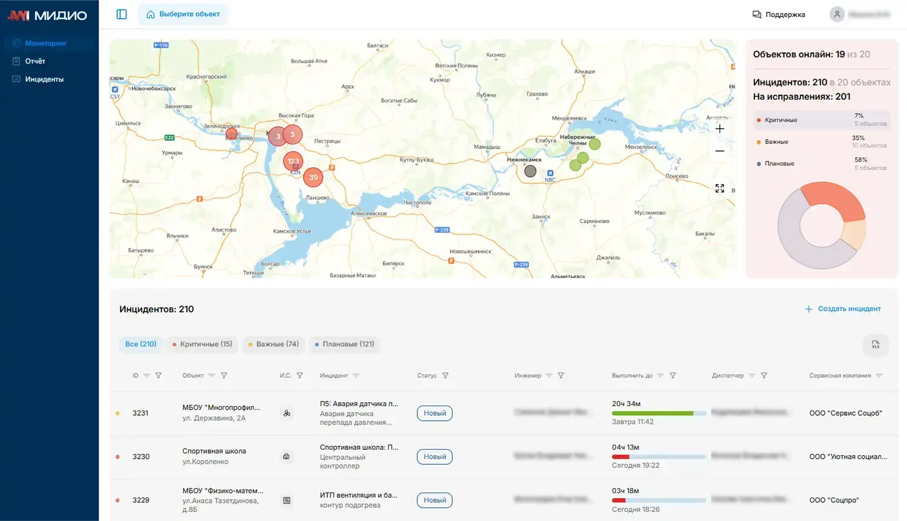Open filter for Объект column
Screen dimensions: 907x521
(224, 375)
